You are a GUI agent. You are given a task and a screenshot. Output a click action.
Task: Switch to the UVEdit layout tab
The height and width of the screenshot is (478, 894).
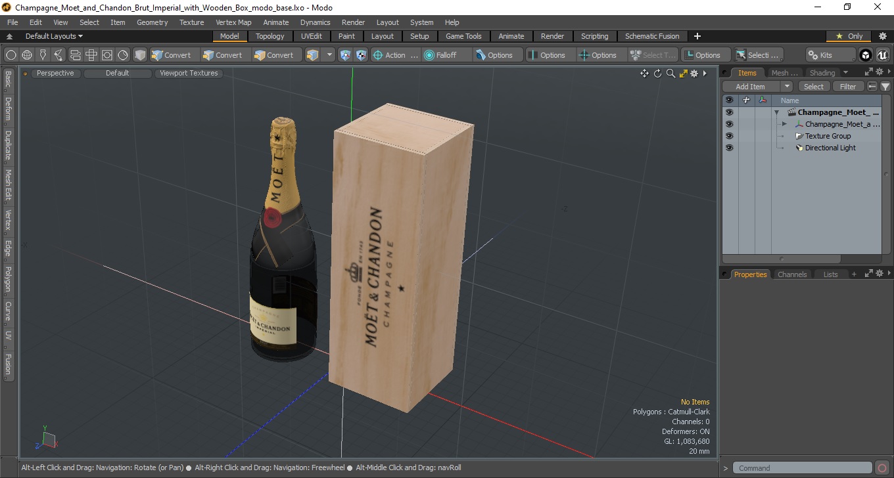pos(312,36)
